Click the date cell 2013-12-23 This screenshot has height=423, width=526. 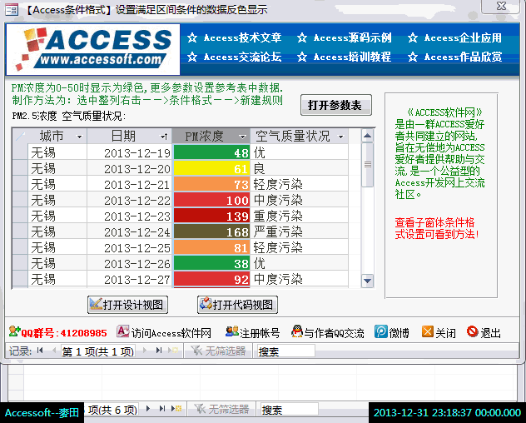click(130, 216)
